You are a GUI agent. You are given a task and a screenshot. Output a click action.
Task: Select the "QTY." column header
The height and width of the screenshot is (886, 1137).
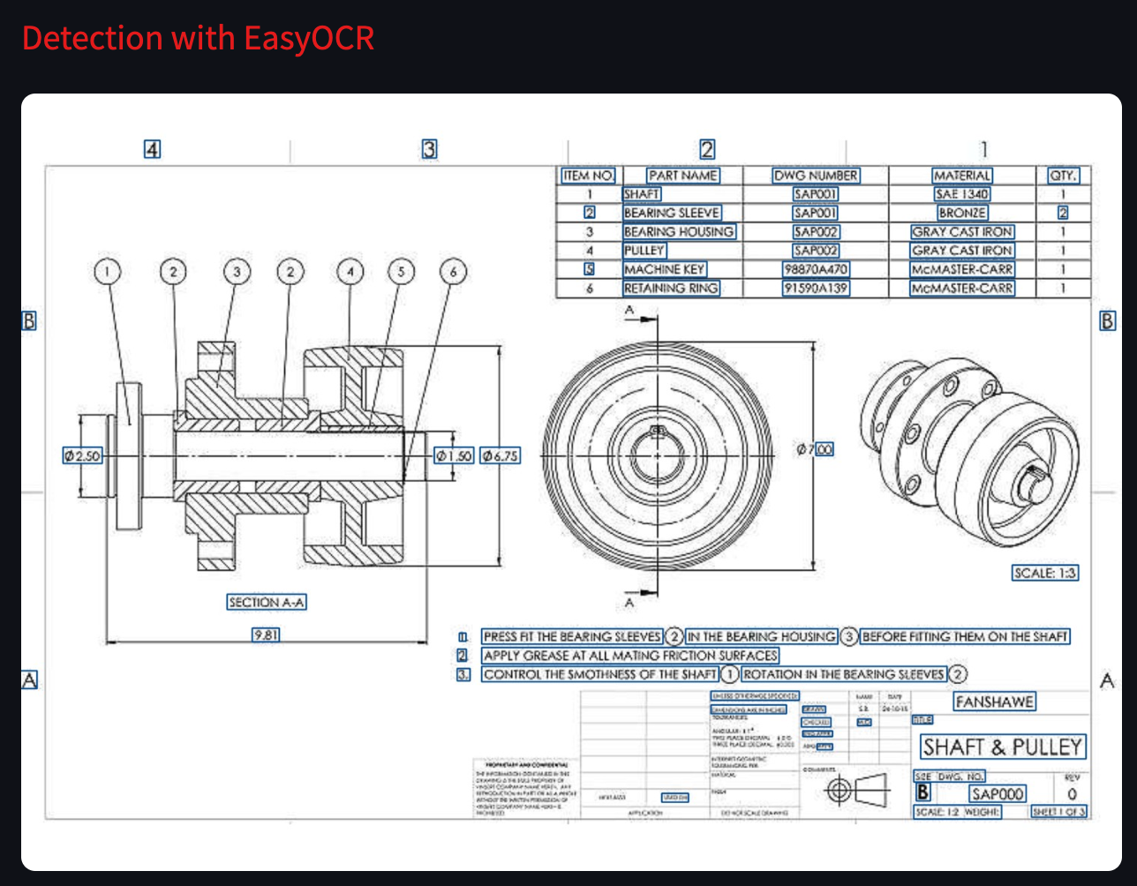(x=1063, y=176)
